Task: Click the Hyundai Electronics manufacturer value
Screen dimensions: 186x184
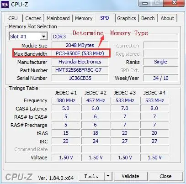Action: [80, 62]
